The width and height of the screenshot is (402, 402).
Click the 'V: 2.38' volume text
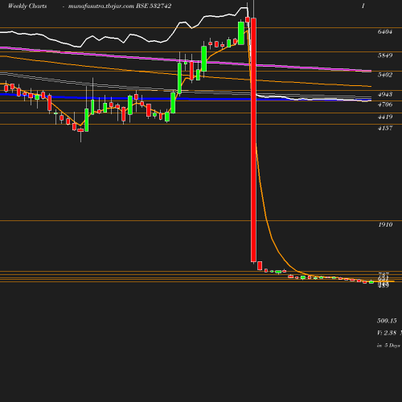click(x=387, y=333)
